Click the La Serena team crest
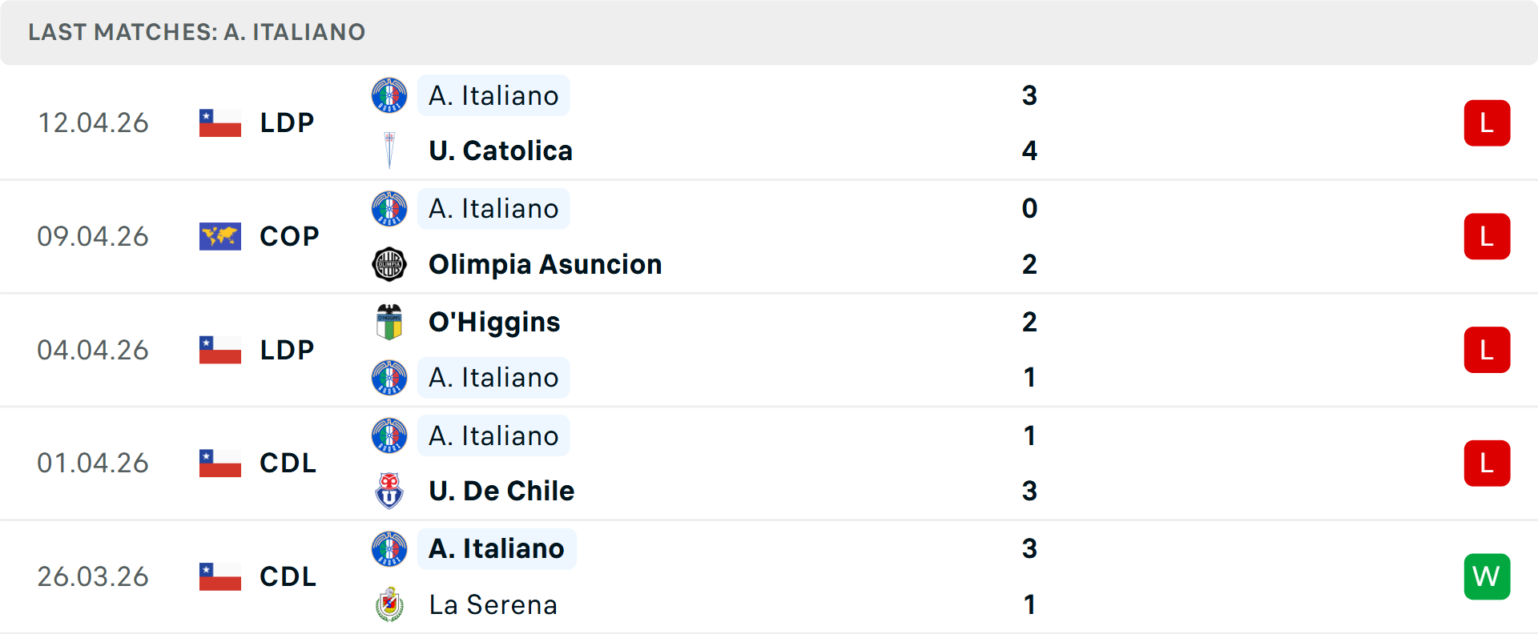The image size is (1538, 634). point(389,604)
